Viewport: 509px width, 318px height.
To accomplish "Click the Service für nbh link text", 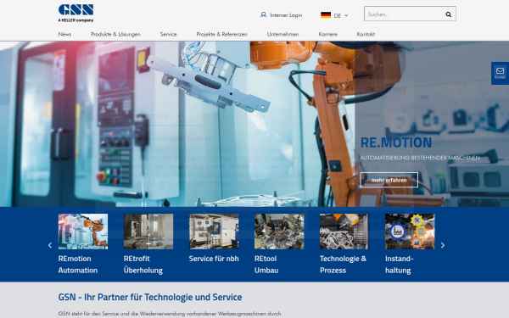I will pos(214,259).
